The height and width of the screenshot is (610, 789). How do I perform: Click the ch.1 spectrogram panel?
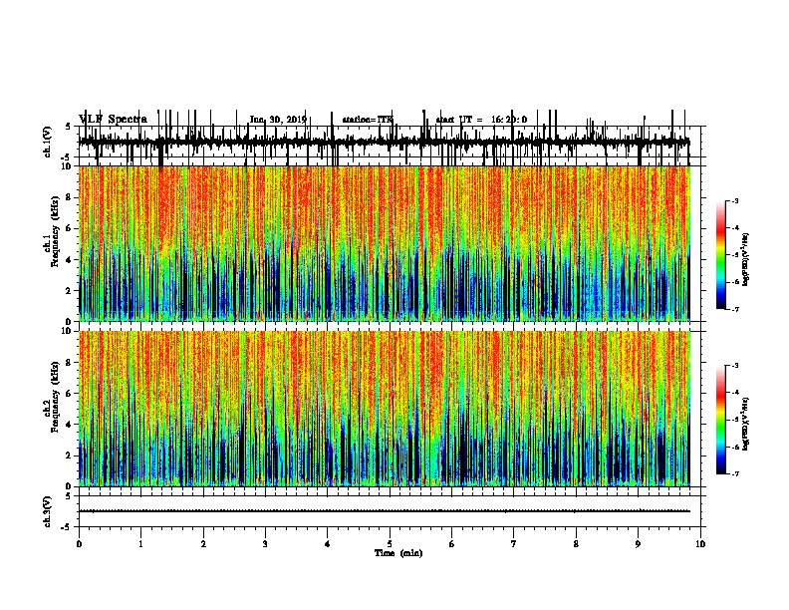(x=385, y=243)
